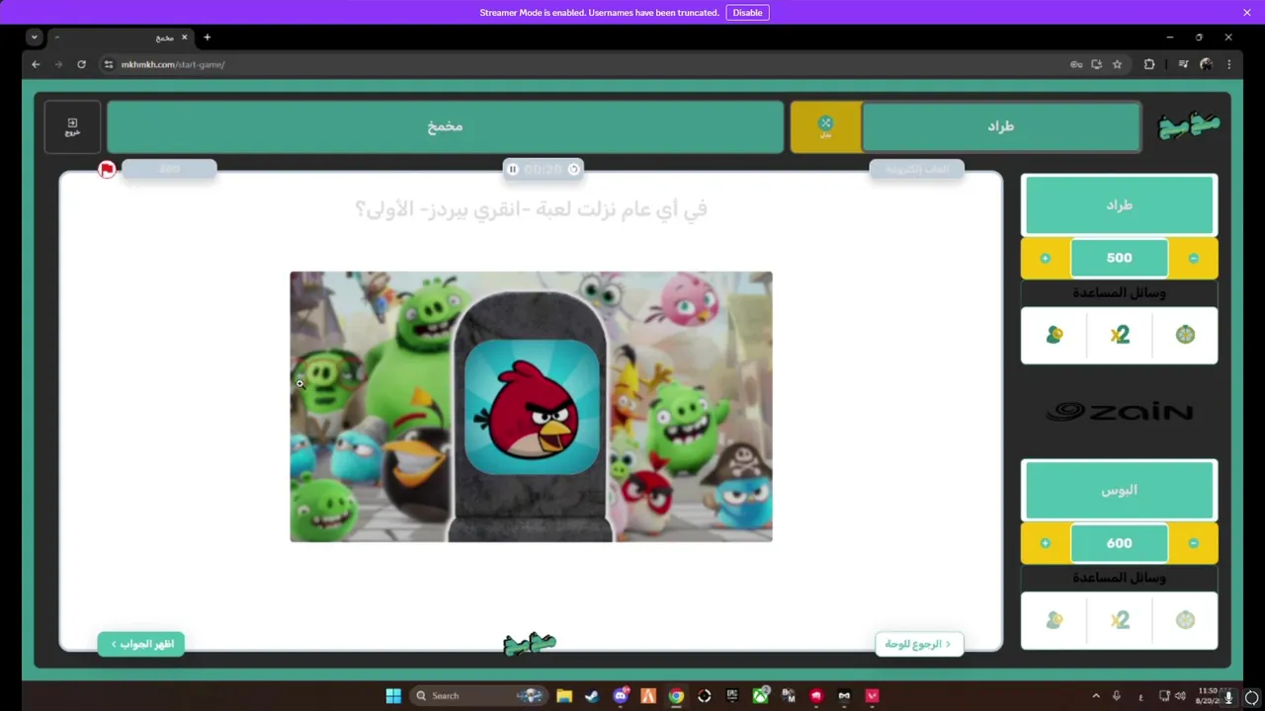Click the Angry Birds question text
The width and height of the screenshot is (1265, 711).
tap(531, 208)
